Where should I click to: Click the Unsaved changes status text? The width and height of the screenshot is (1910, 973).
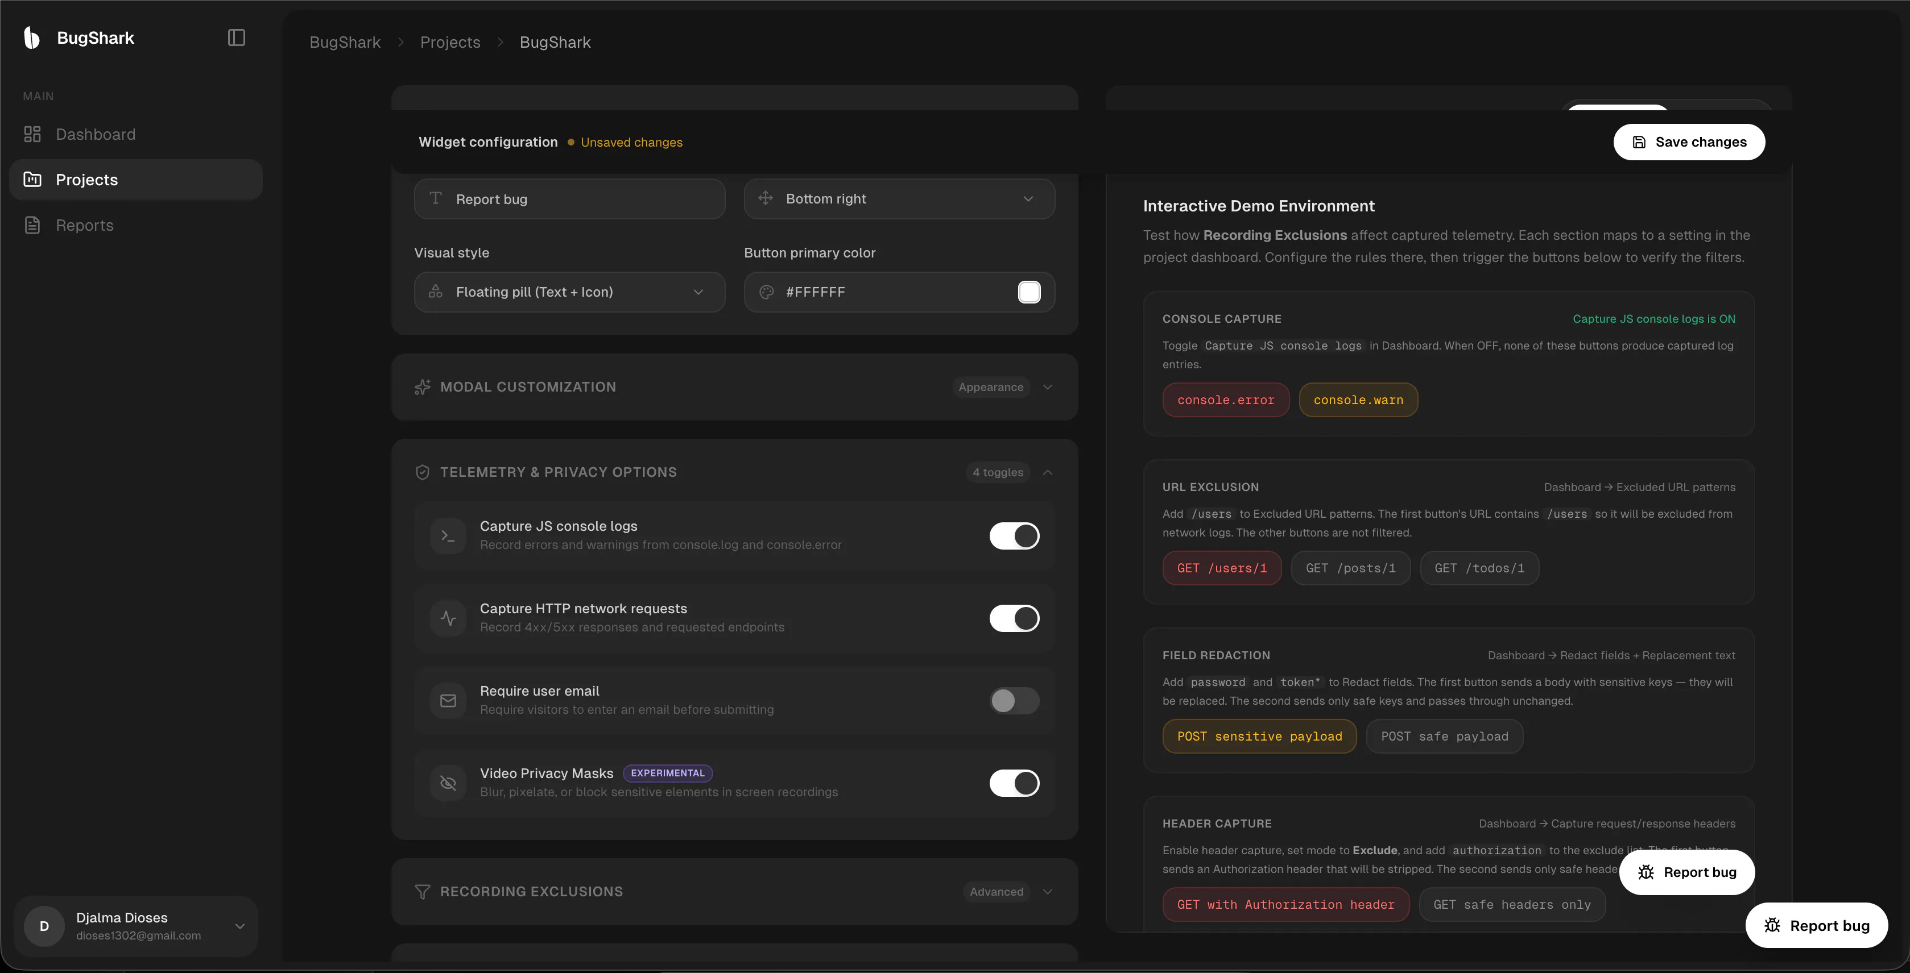point(631,142)
